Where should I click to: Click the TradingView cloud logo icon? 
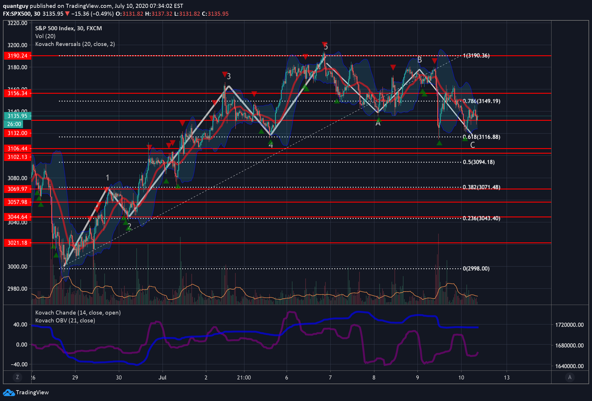pyautogui.click(x=9, y=393)
